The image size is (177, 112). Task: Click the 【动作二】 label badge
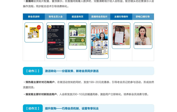(x=33, y=71)
